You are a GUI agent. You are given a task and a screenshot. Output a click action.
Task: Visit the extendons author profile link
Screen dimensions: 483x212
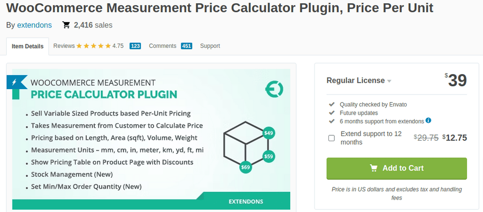pyautogui.click(x=34, y=25)
